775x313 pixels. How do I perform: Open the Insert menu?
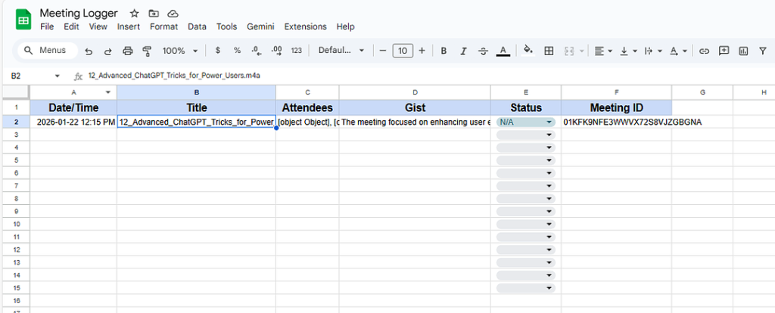[x=129, y=26]
